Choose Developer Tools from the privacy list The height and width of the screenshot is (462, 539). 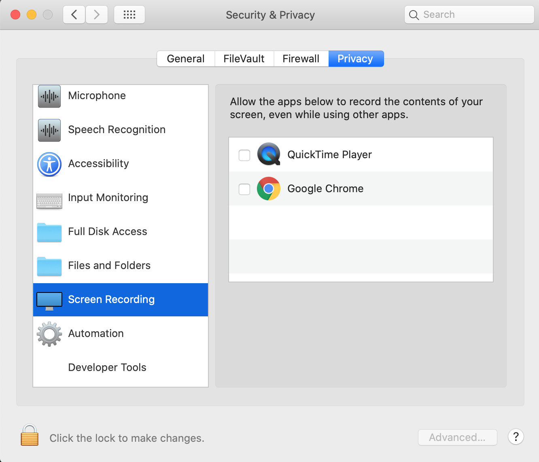pos(107,368)
